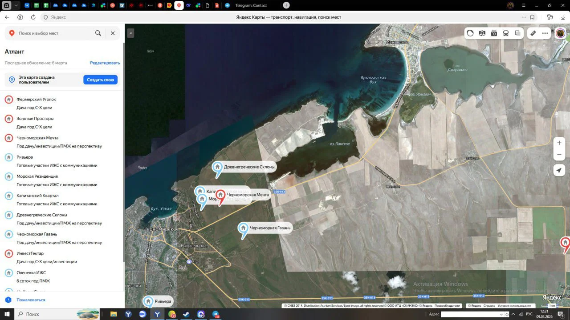Screen dimensions: 570x320
Task: Show the public transport bus layer
Action: (506, 33)
